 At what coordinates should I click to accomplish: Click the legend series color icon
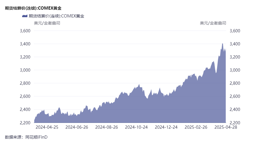click(x=25, y=16)
